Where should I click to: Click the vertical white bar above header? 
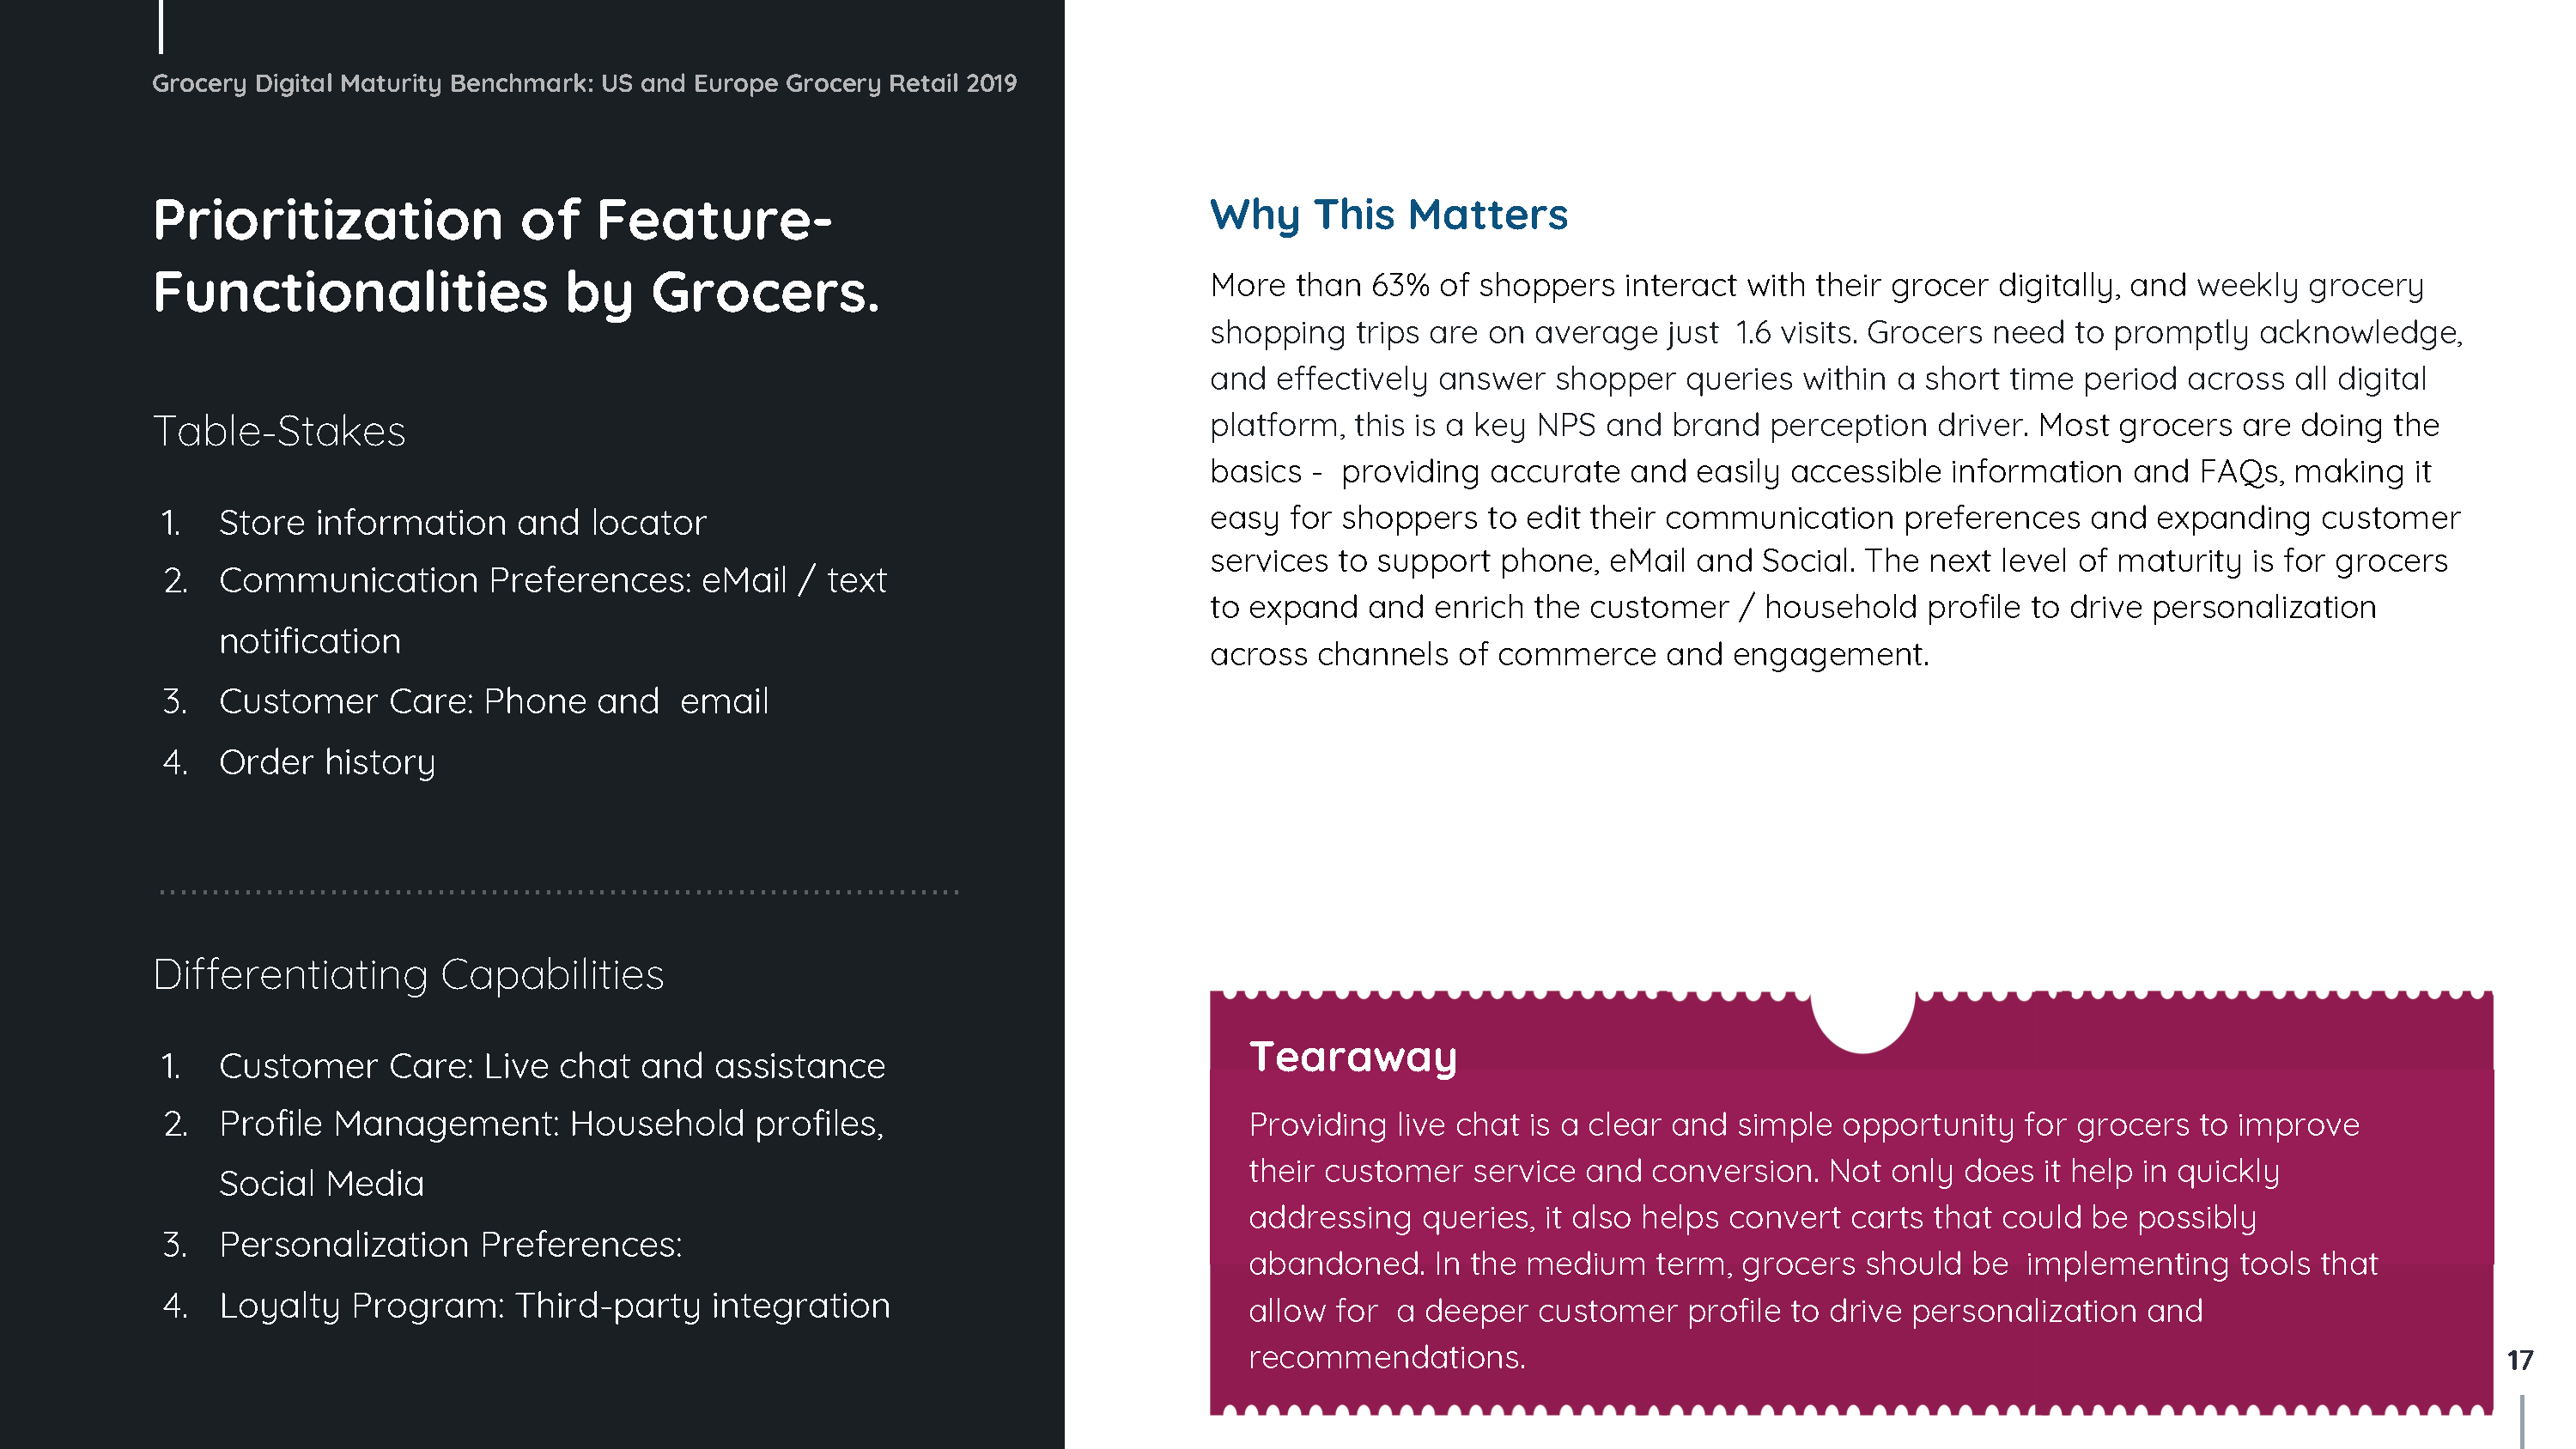coord(161,26)
